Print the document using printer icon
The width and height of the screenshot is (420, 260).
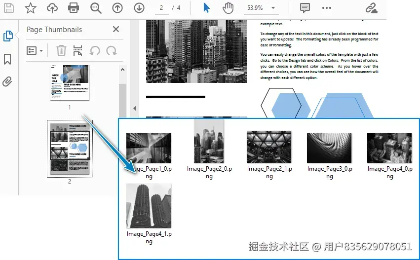tap(74, 8)
